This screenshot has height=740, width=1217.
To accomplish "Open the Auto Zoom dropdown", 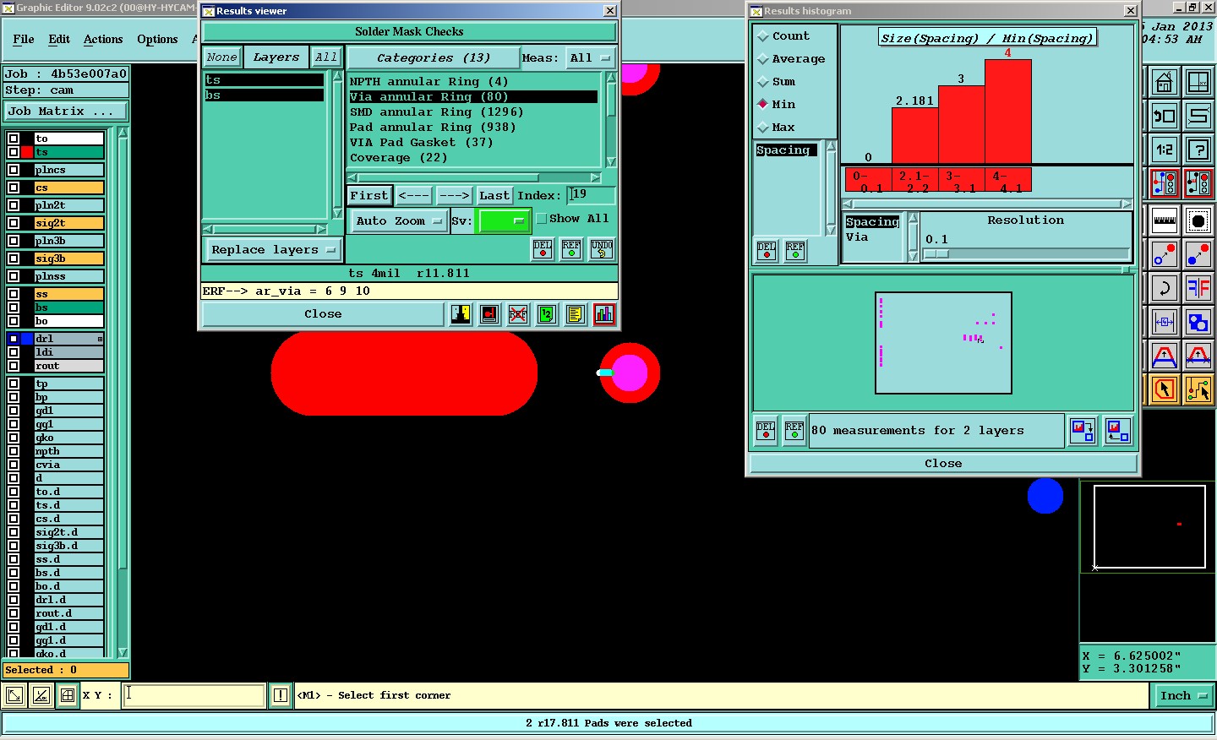I will [x=399, y=221].
